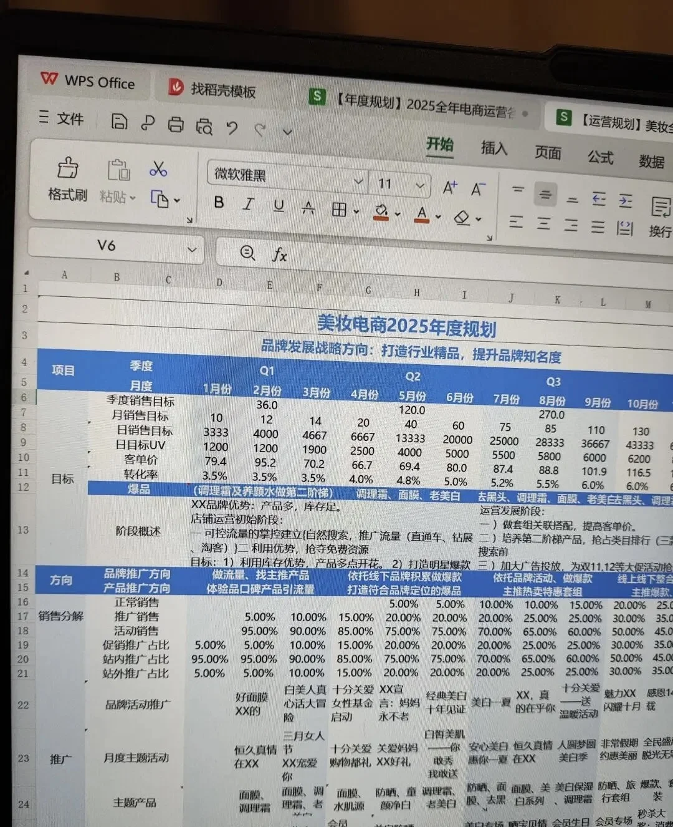Open print preview from the quick toolbar
The width and height of the screenshot is (673, 827).
tap(204, 127)
